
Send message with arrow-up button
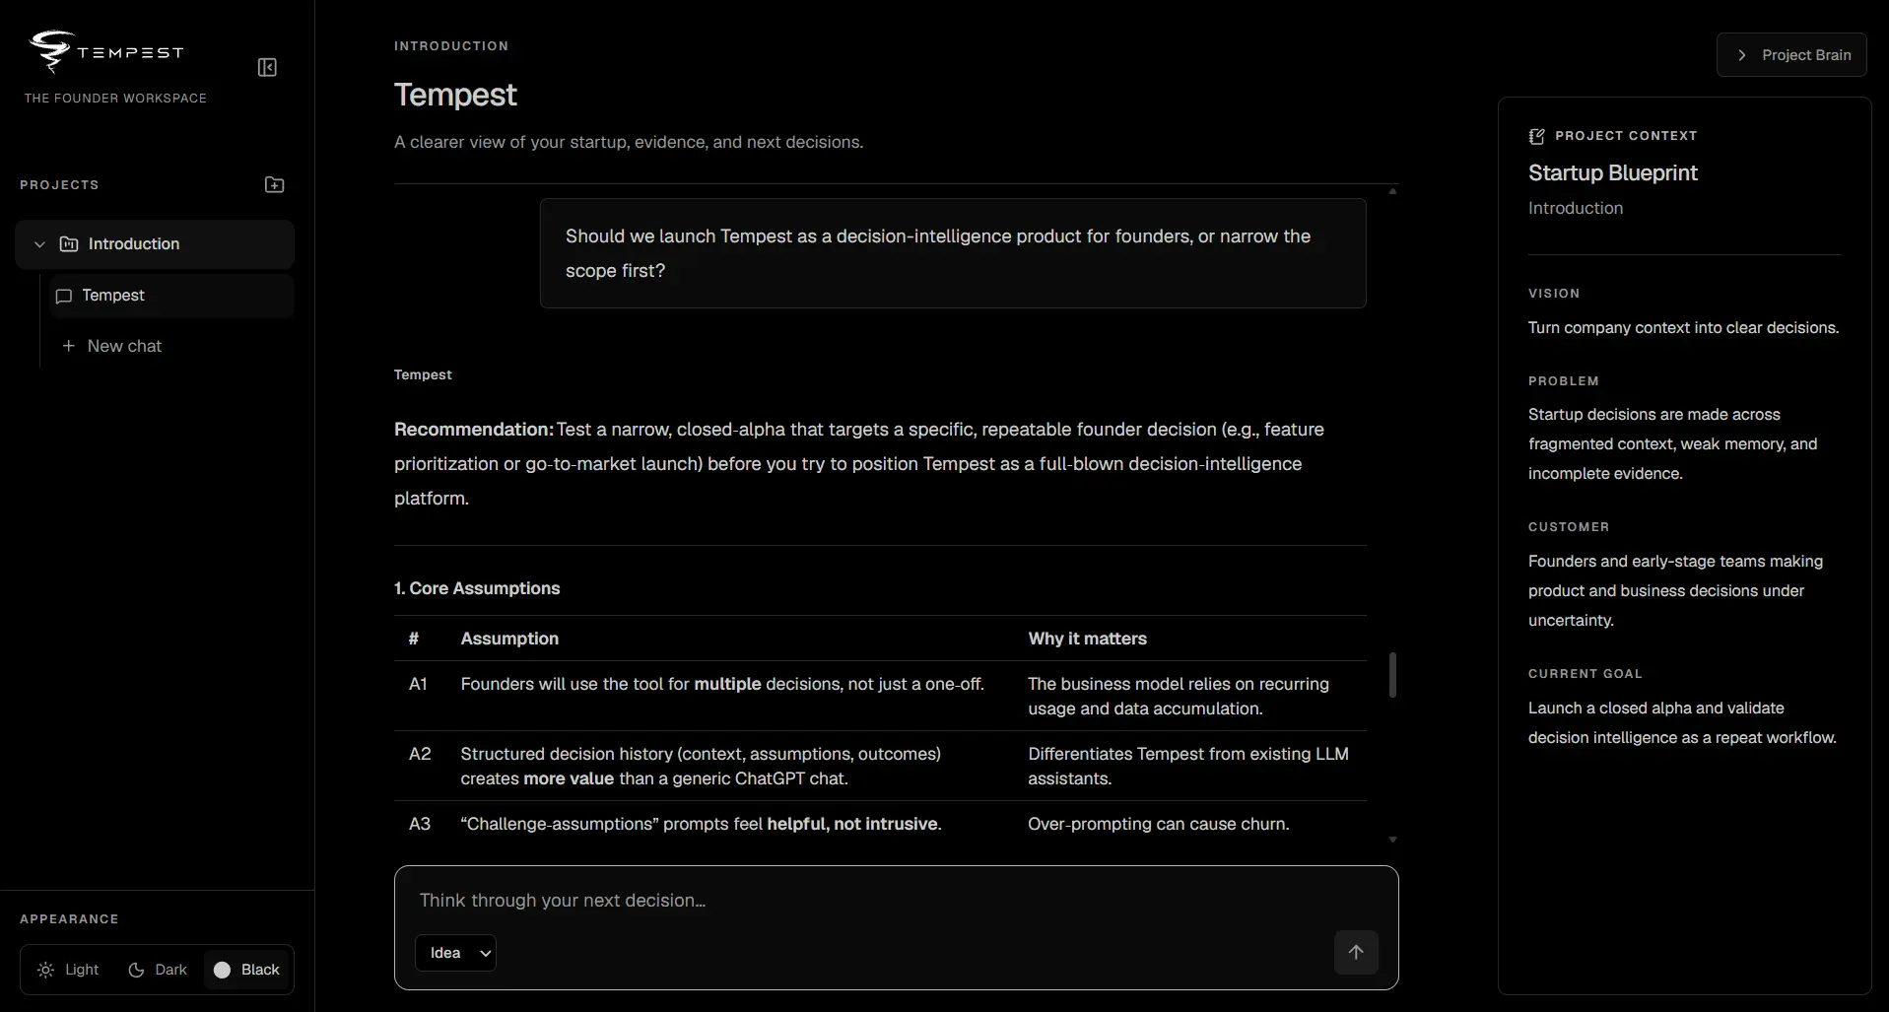(x=1356, y=952)
